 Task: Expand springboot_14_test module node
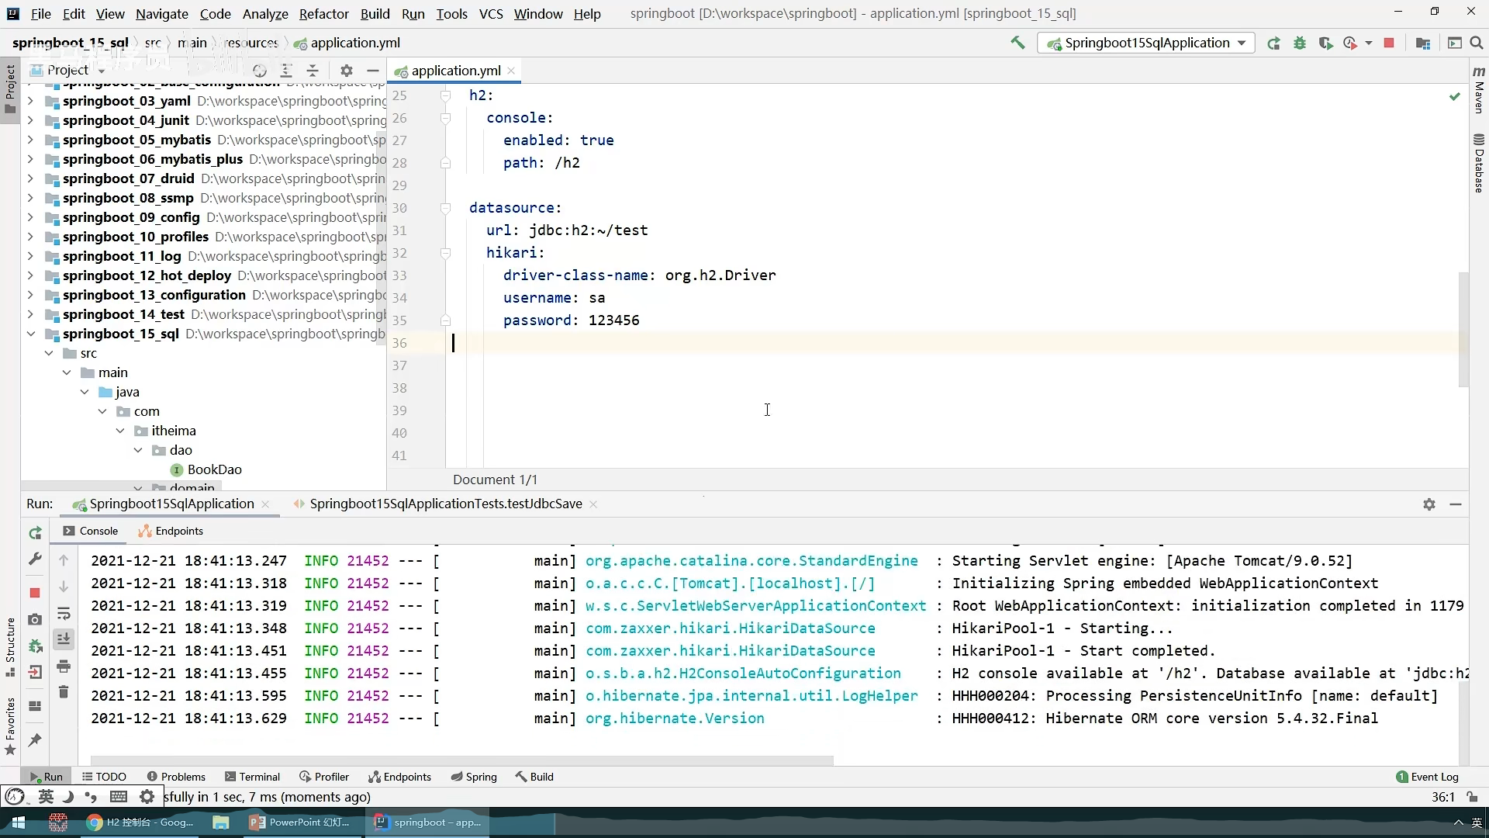(x=30, y=314)
